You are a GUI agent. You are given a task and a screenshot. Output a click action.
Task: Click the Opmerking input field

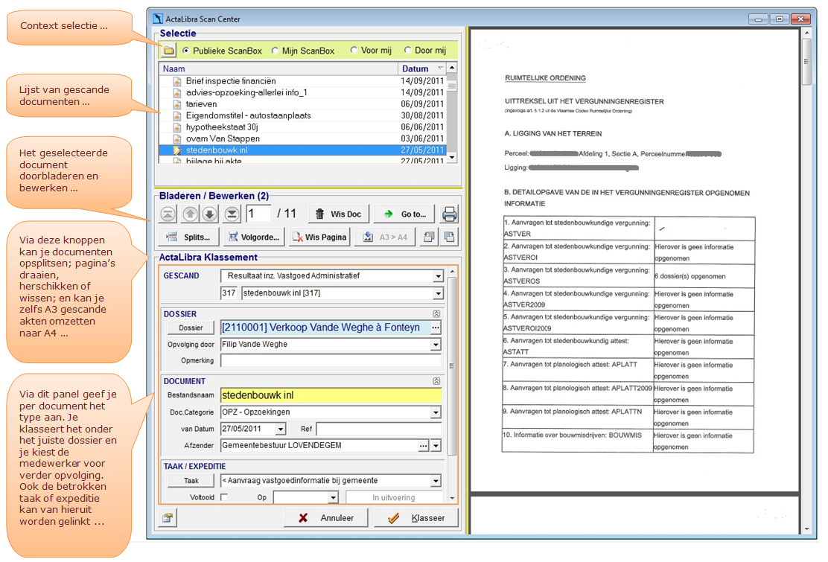pyautogui.click(x=331, y=361)
